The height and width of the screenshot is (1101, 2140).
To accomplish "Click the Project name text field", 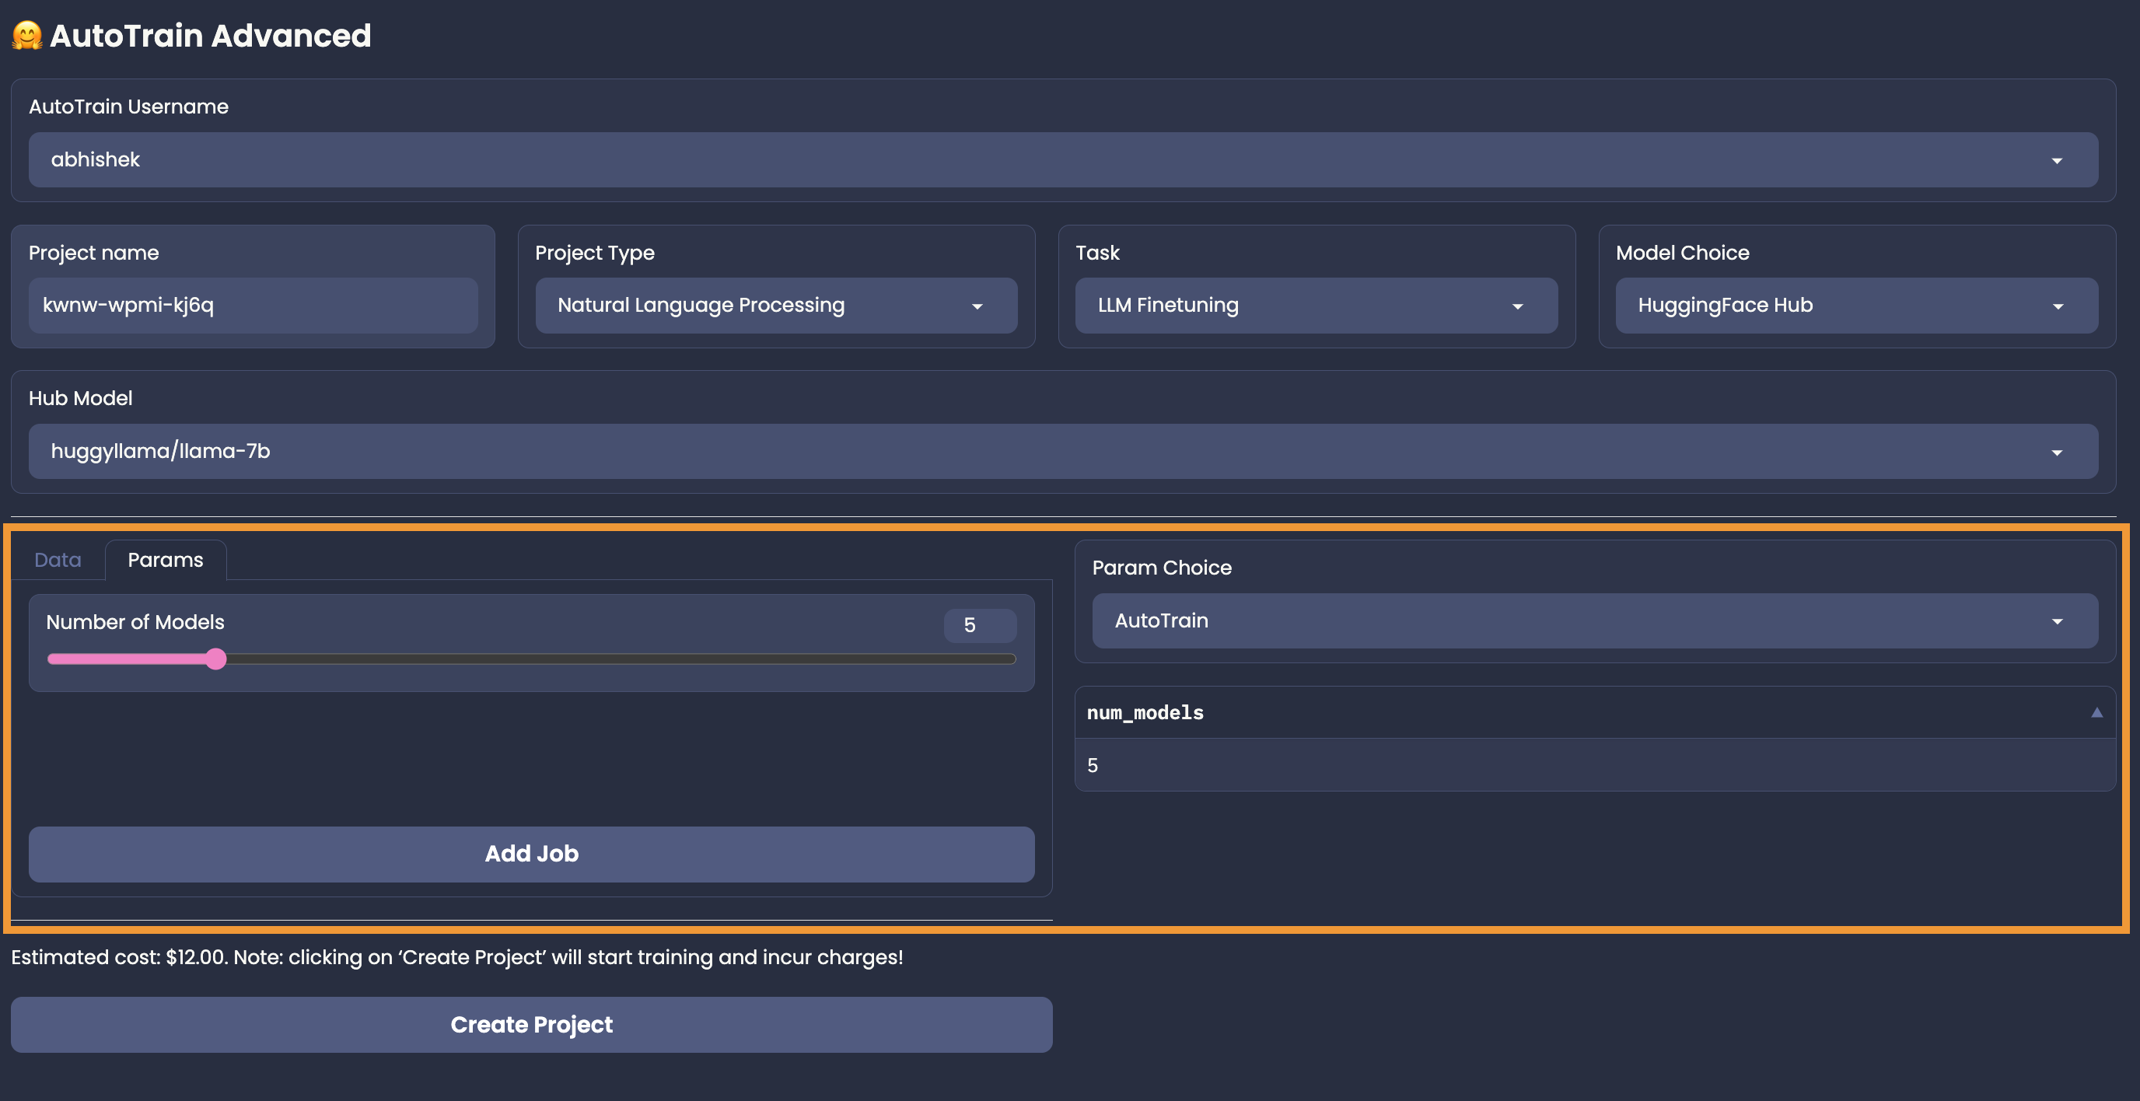I will pyautogui.click(x=253, y=305).
